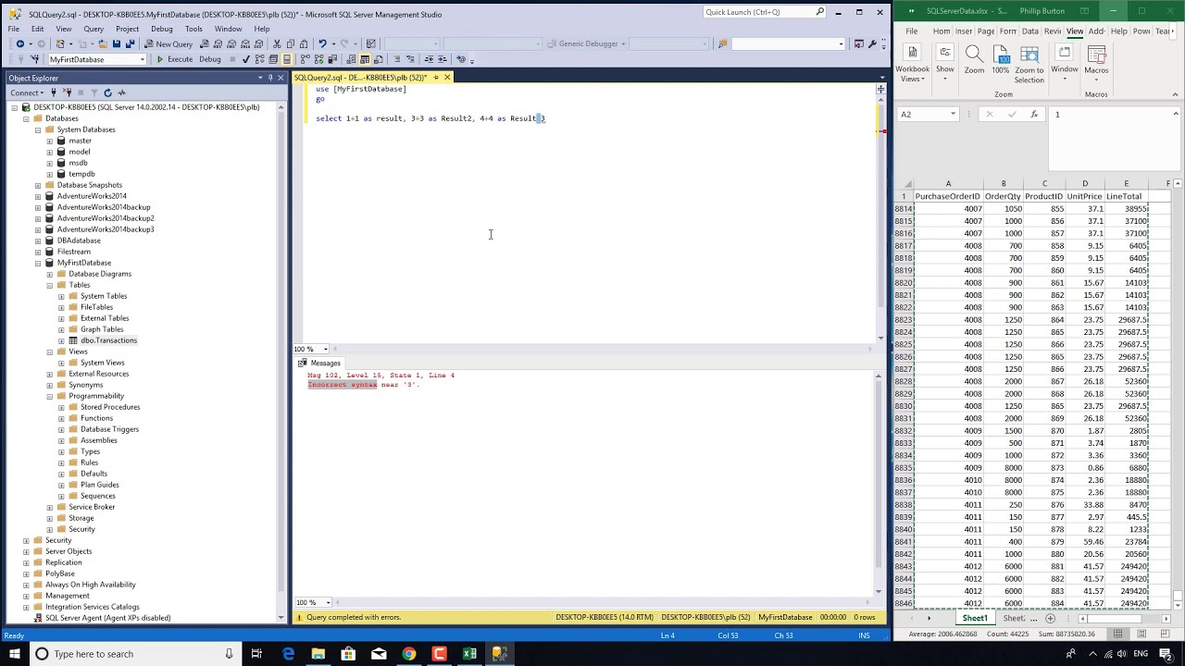1185x666 pixels.
Task: Click the Undo arrow icon
Action: pyautogui.click(x=321, y=43)
